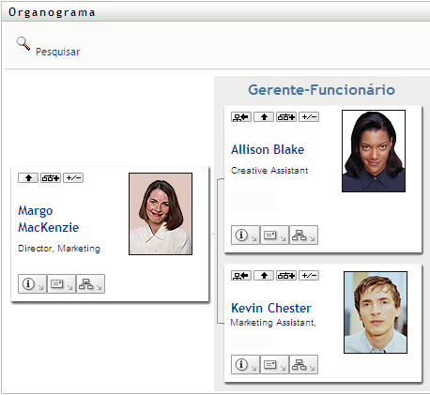Open org chart menu for Kevin Chester
430x395 pixels.
point(303,364)
